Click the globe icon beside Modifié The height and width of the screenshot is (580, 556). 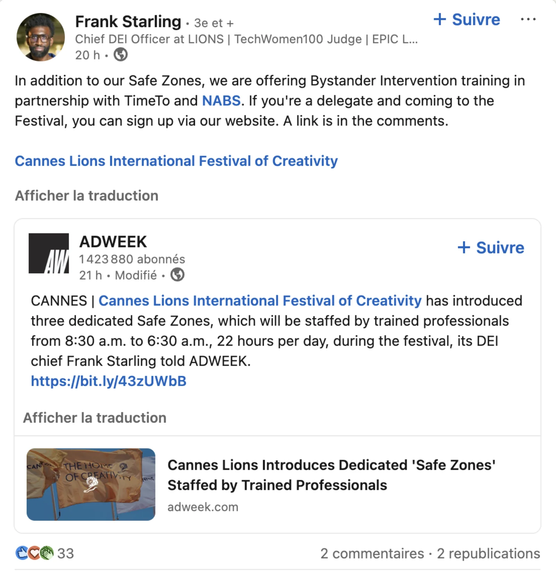pyautogui.click(x=177, y=275)
